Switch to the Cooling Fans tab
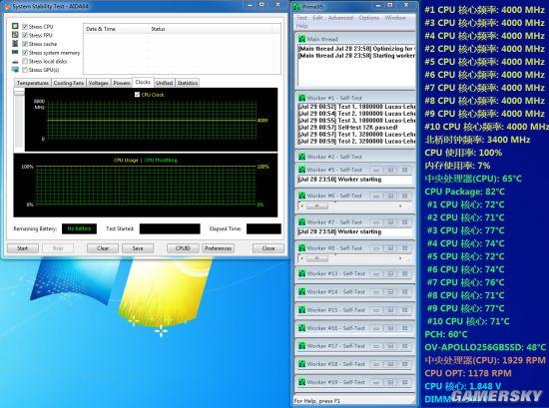This screenshot has height=408, width=549. coord(69,83)
